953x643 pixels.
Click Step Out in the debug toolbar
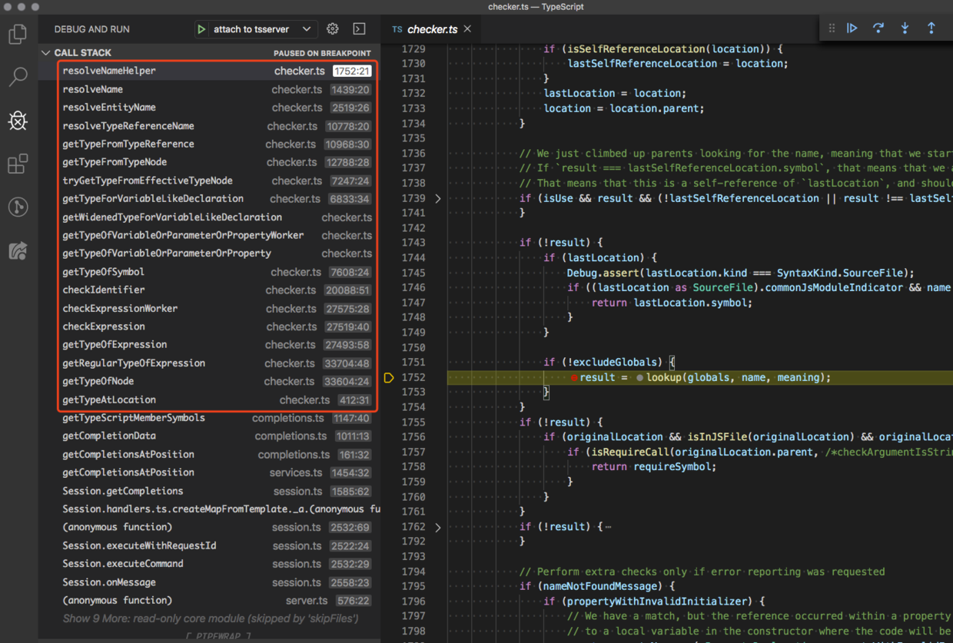[x=931, y=28]
